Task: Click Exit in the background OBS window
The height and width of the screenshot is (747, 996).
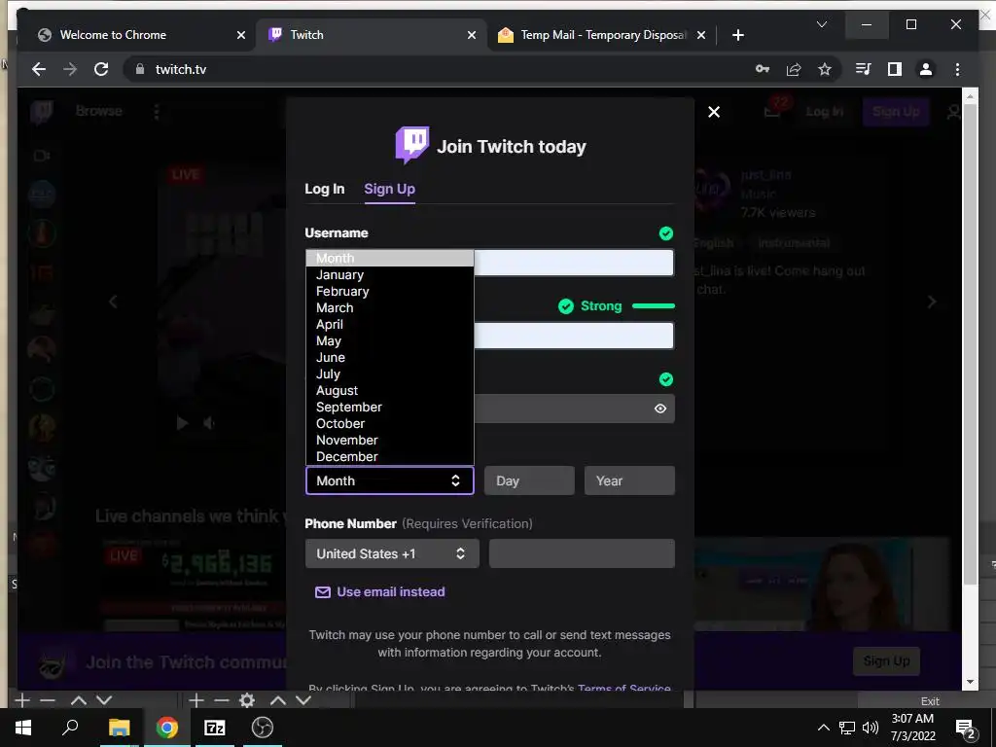Action: coord(929,701)
